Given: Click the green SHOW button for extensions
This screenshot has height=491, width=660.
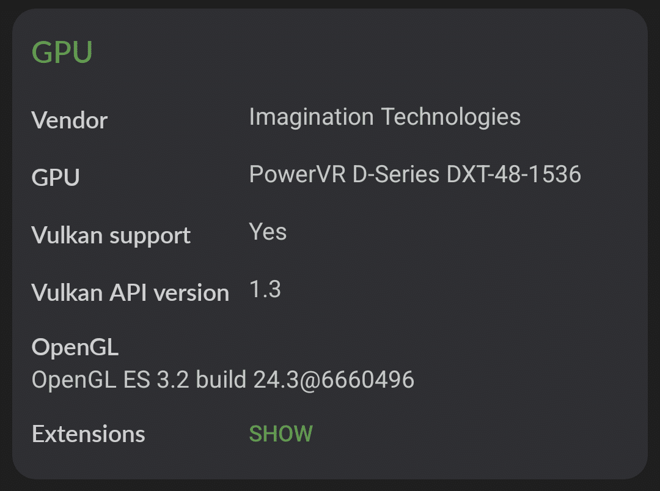Looking at the screenshot, I should point(280,433).
